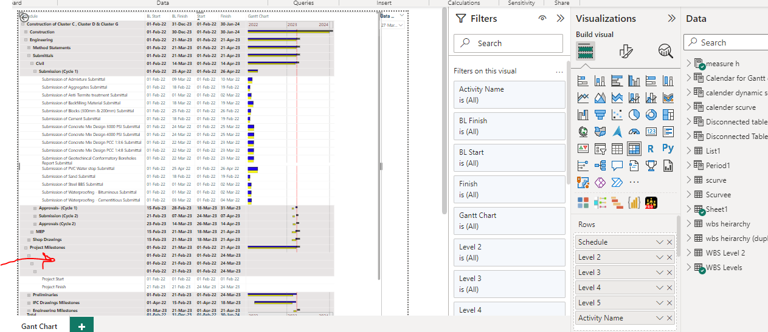Screen dimensions: 768x332
Task: Choose the filled map visual
Action: 600,132
